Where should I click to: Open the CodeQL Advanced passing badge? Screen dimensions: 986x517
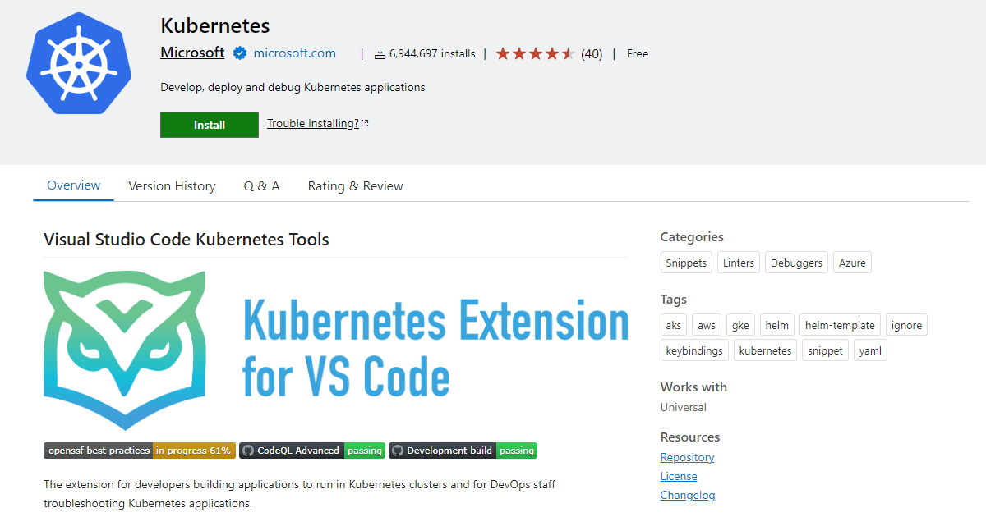(312, 451)
